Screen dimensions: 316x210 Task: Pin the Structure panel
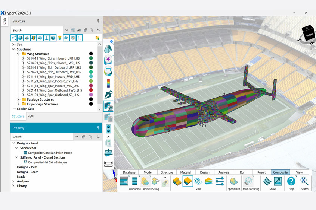98,21
